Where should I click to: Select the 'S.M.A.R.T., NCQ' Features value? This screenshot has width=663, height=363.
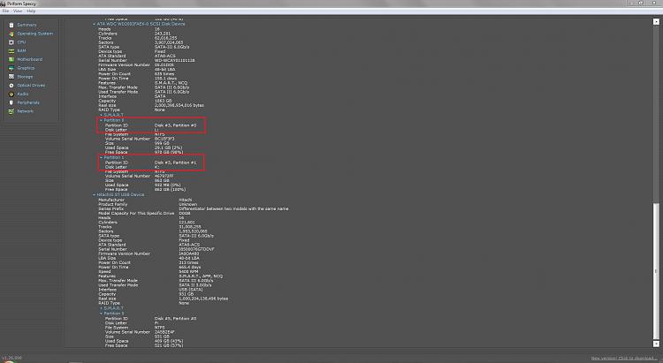pyautogui.click(x=171, y=83)
